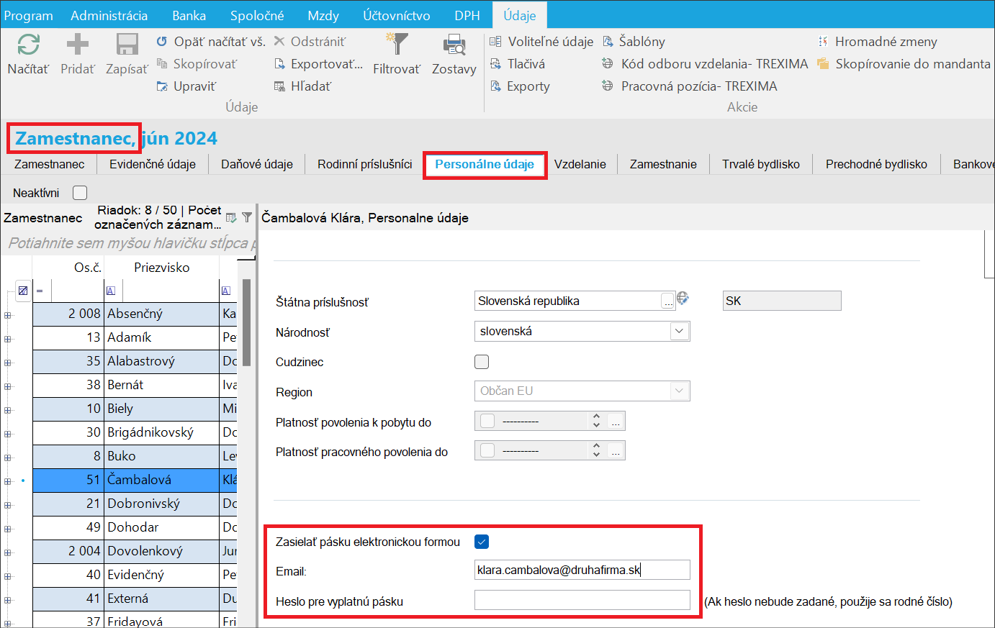Click the stepper arrows of Platnosť povolenia k pobytu do

pyautogui.click(x=596, y=421)
